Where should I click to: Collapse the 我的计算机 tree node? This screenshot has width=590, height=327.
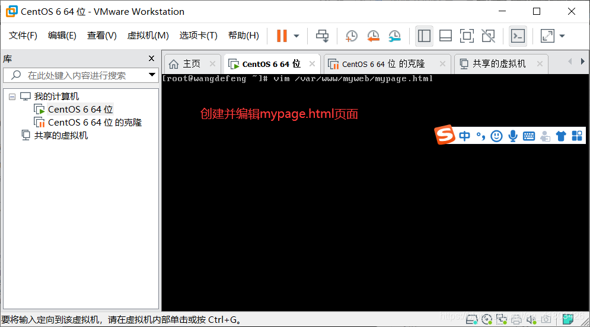[x=12, y=97]
